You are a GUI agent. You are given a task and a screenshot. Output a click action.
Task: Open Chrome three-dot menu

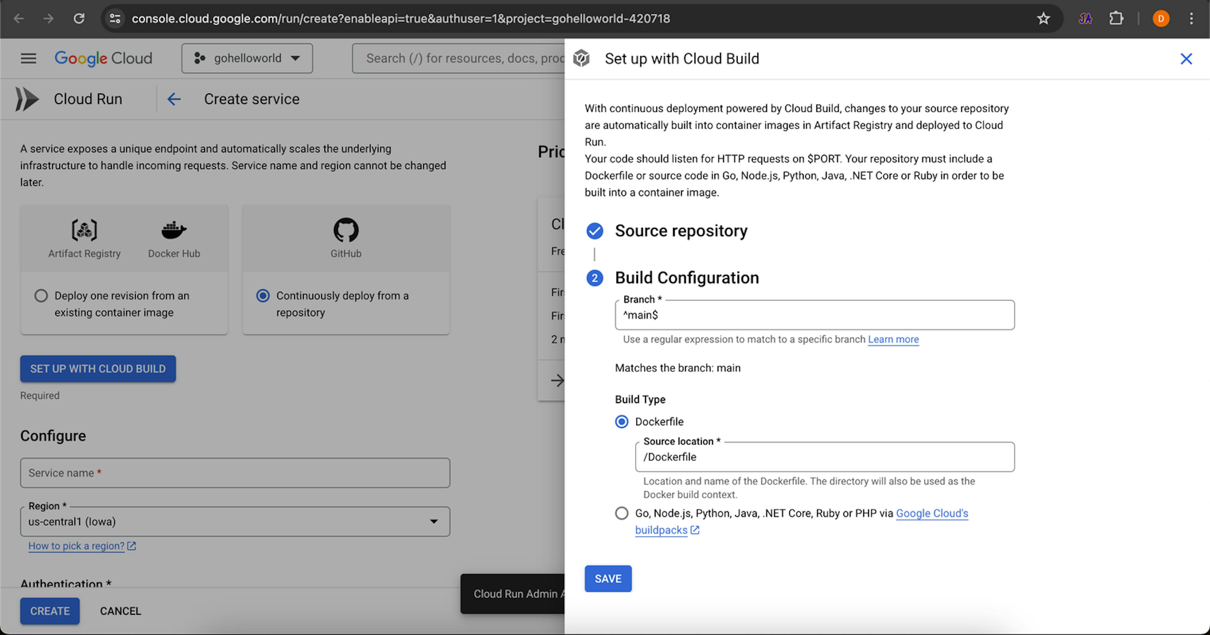1191,19
